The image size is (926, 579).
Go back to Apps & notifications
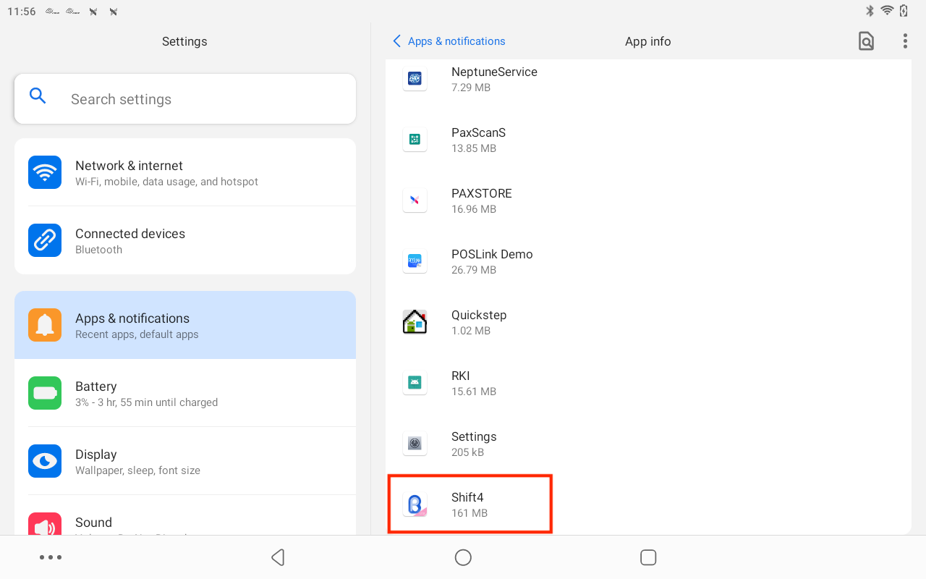click(x=449, y=41)
